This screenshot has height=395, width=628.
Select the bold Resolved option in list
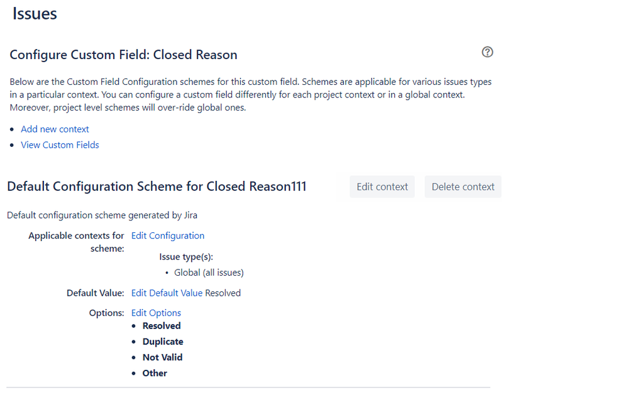click(162, 326)
